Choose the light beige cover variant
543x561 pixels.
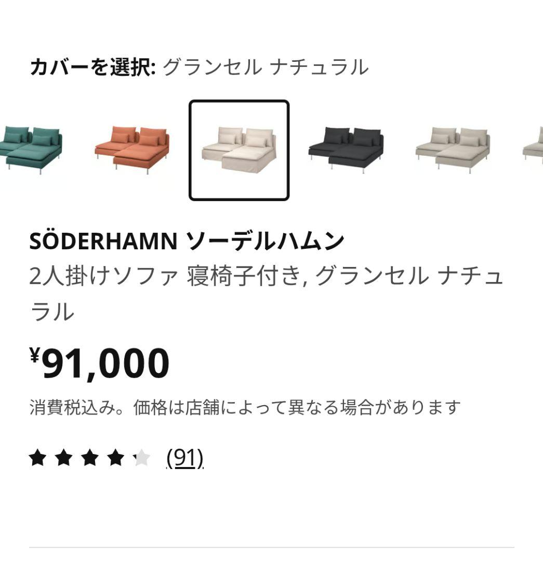452,148
